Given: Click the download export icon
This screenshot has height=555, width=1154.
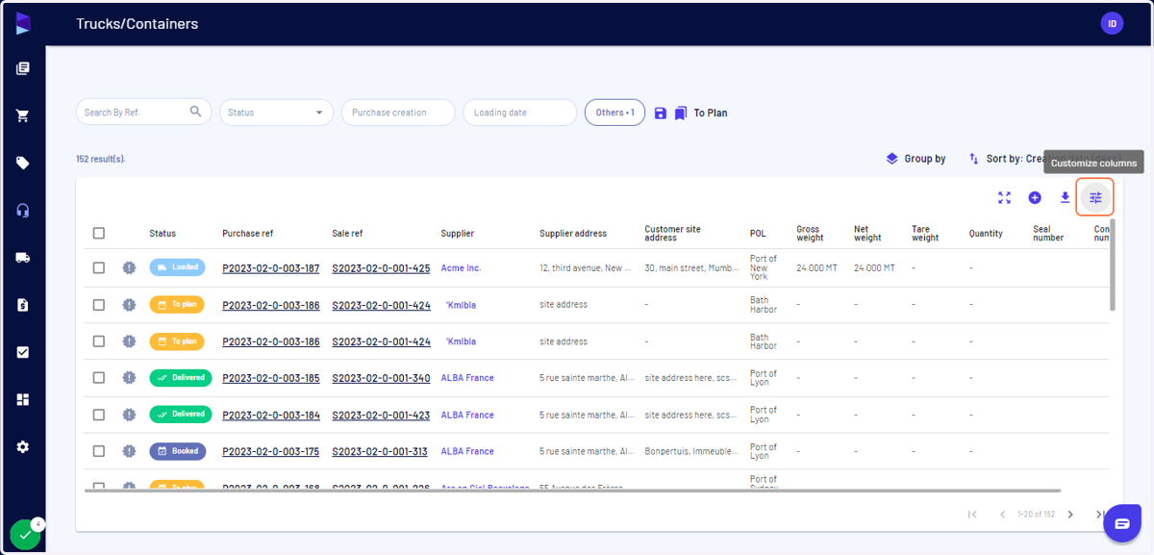Looking at the screenshot, I should 1065,197.
